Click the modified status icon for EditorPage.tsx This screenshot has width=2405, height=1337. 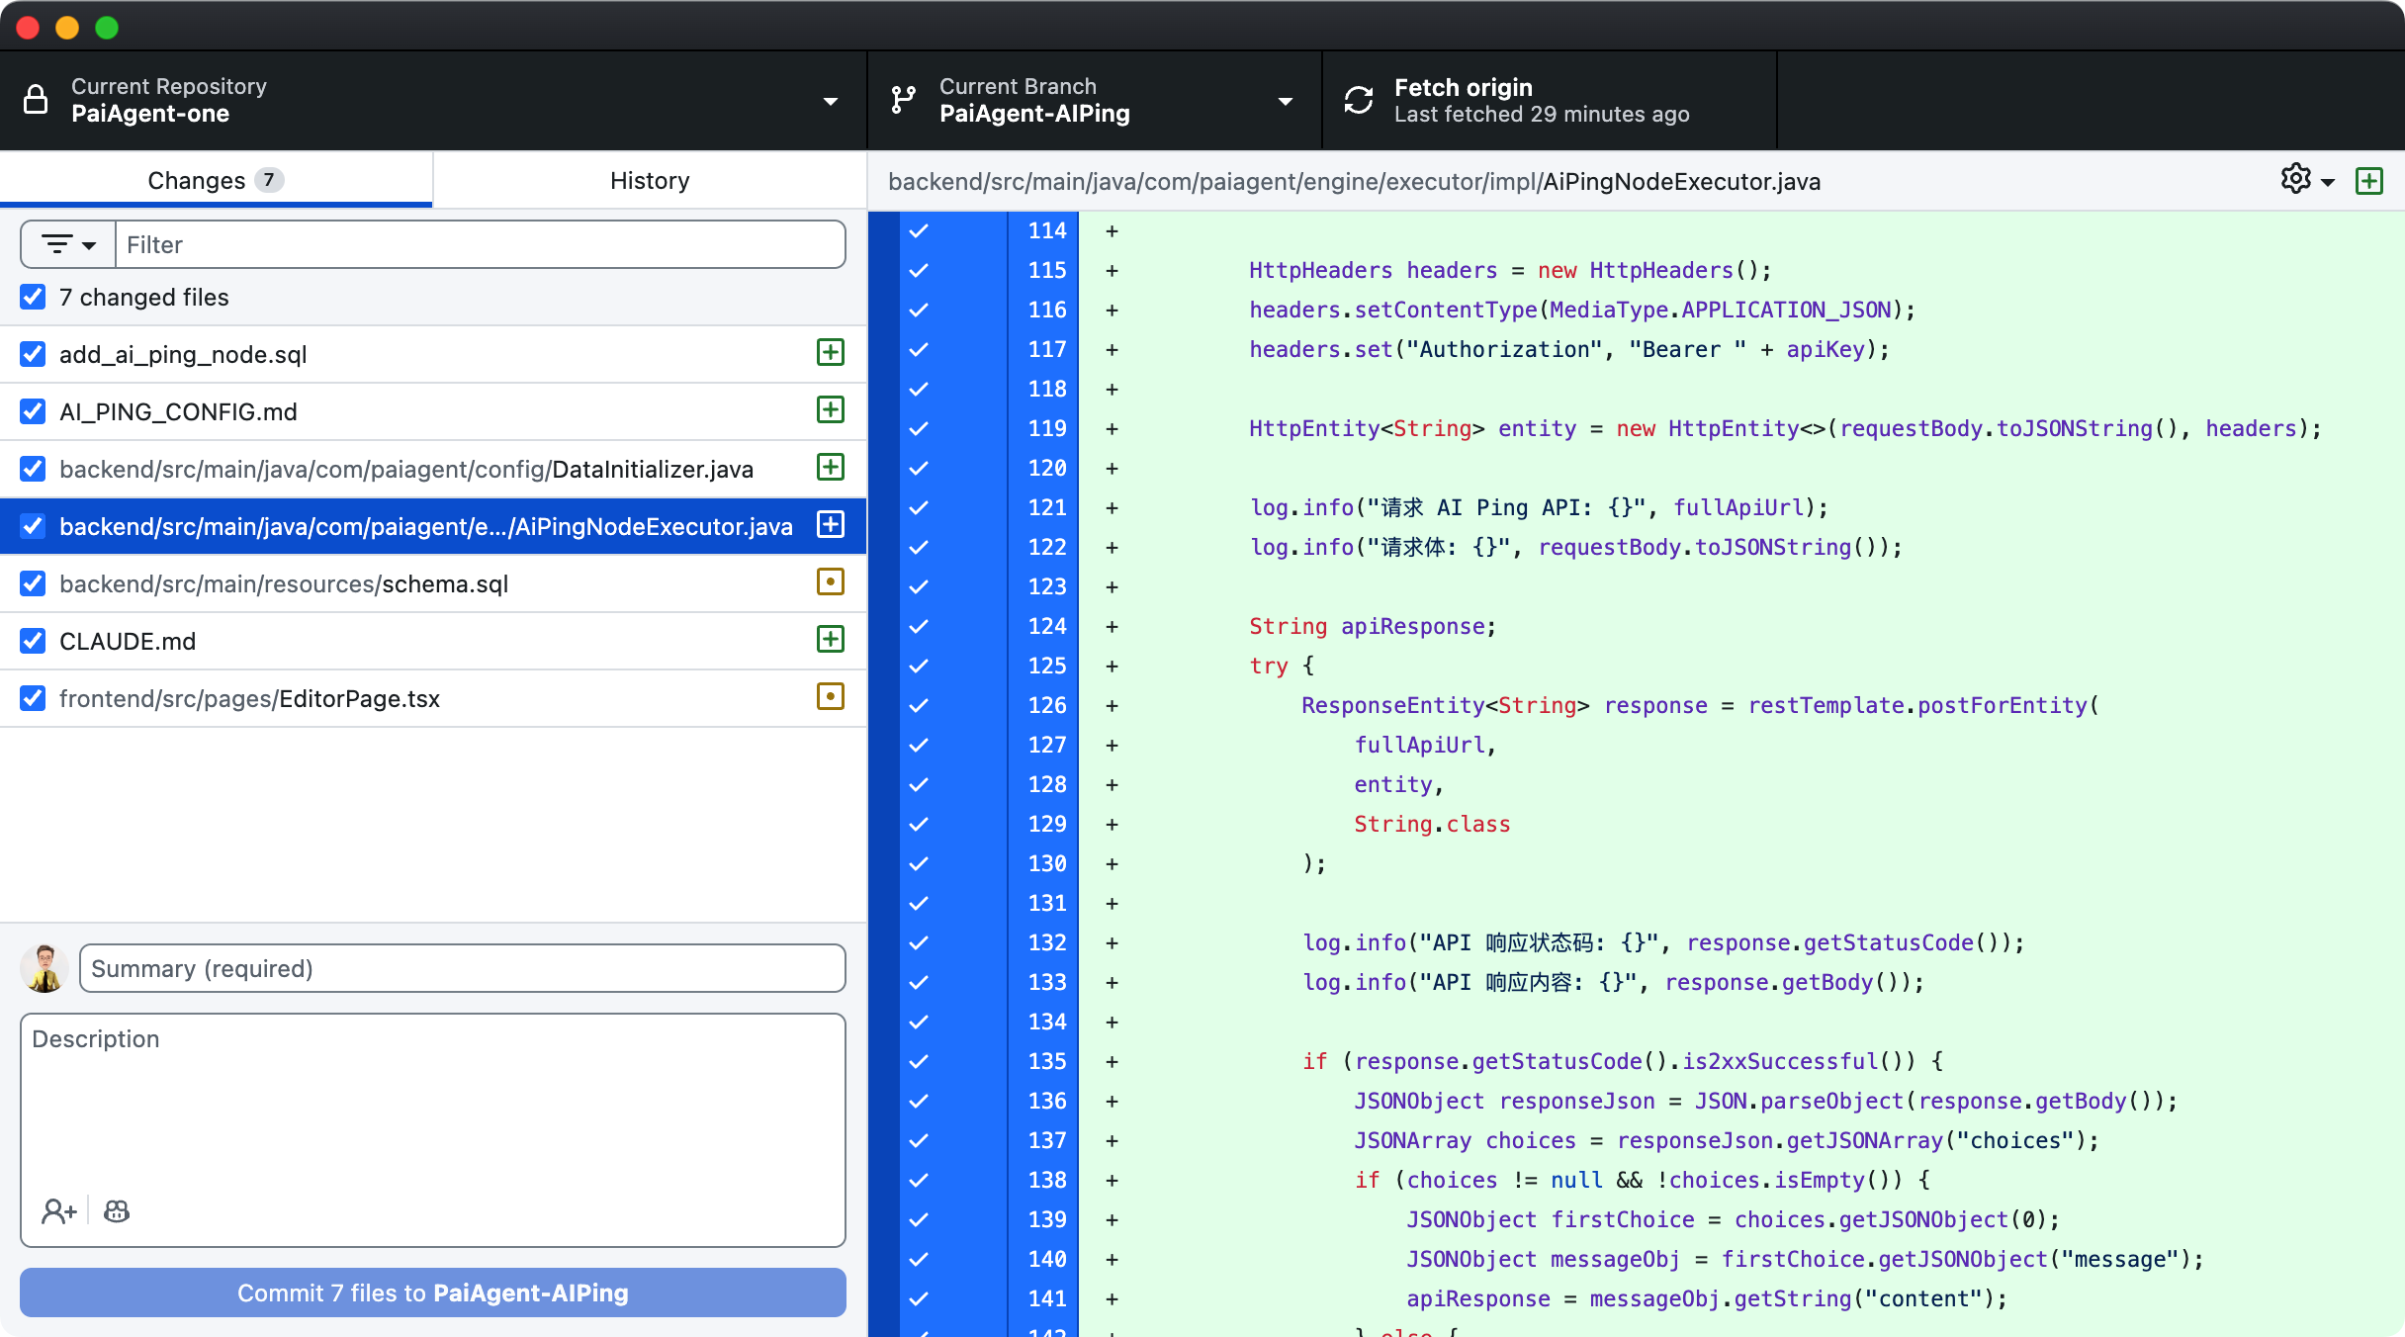coord(830,697)
